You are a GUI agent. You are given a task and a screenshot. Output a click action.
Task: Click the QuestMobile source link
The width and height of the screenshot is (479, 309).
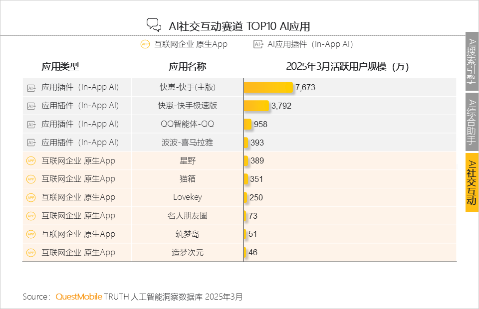[79, 297]
